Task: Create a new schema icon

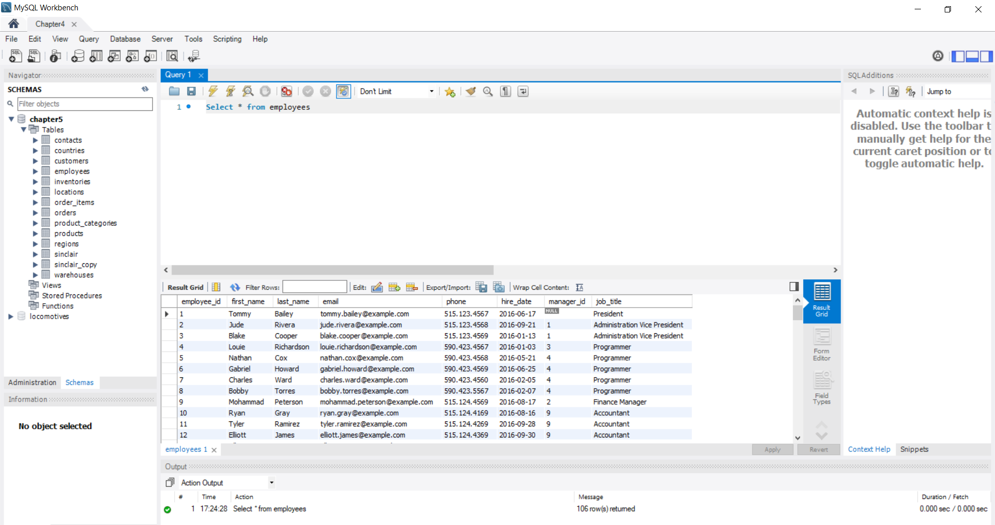Action: 78,56
